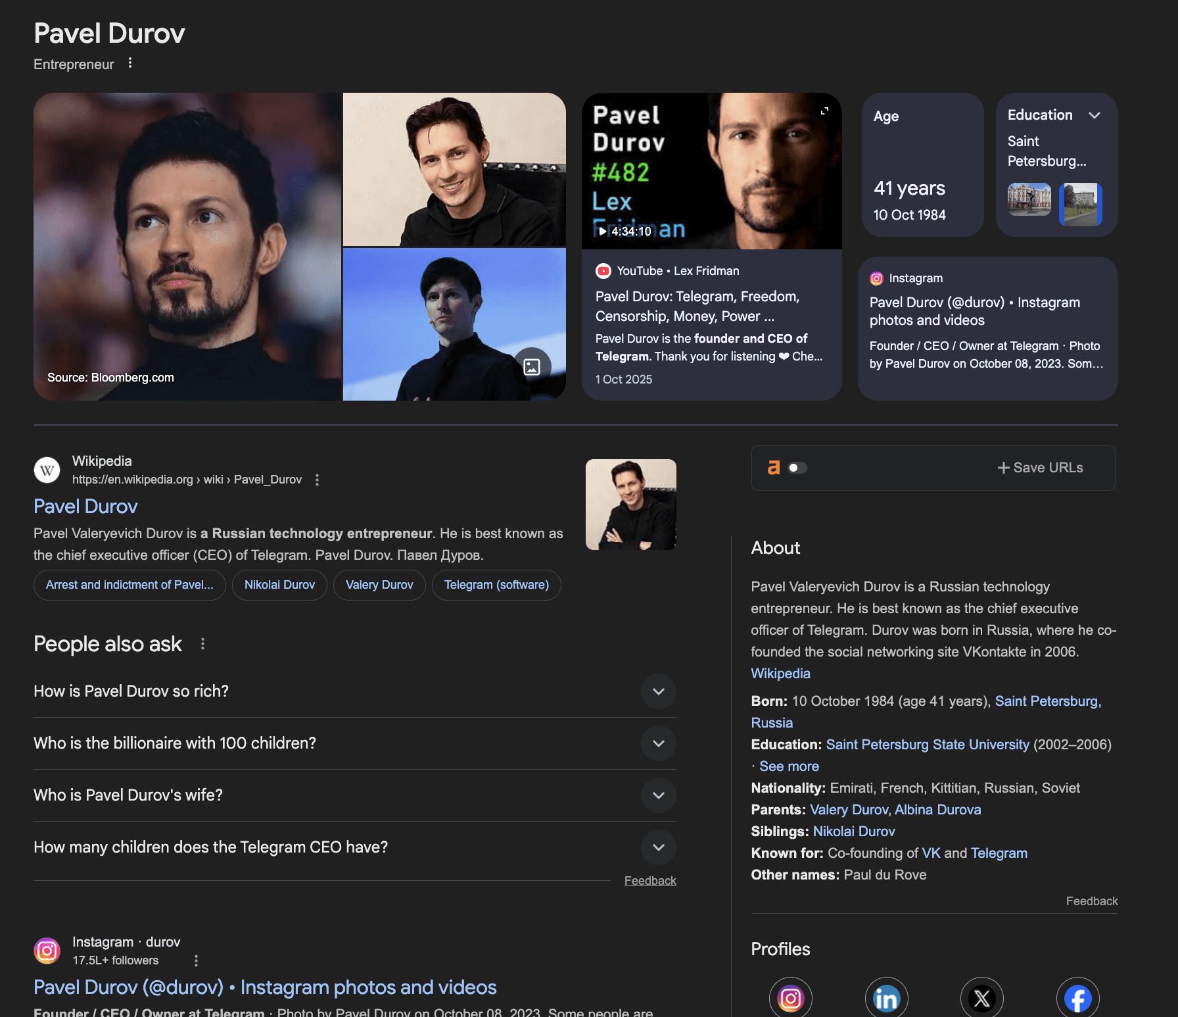Open the VK link in Known for
Image resolution: width=1178 pixels, height=1017 pixels.
pos(931,853)
